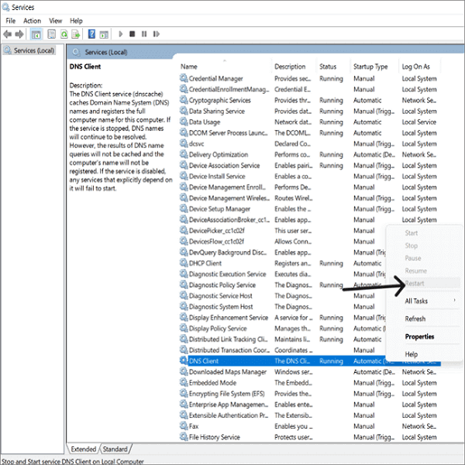Click Refresh in the context menu

coord(415,319)
